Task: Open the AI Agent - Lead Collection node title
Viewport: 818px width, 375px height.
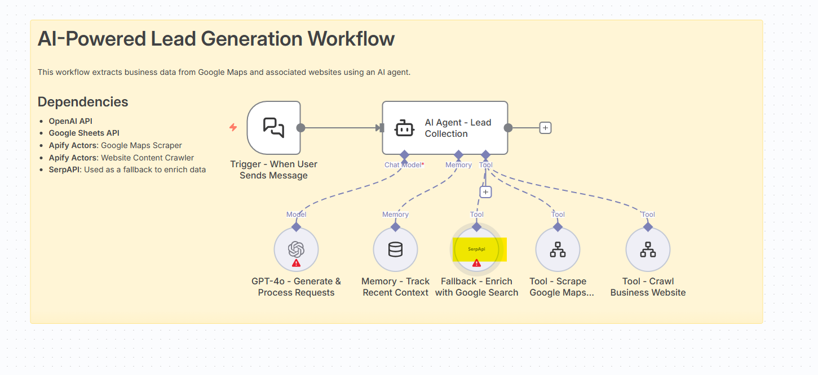Action: 457,128
